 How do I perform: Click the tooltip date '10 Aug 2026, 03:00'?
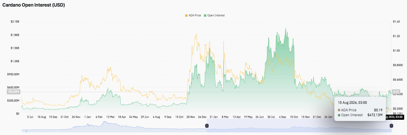pyautogui.click(x=352, y=102)
